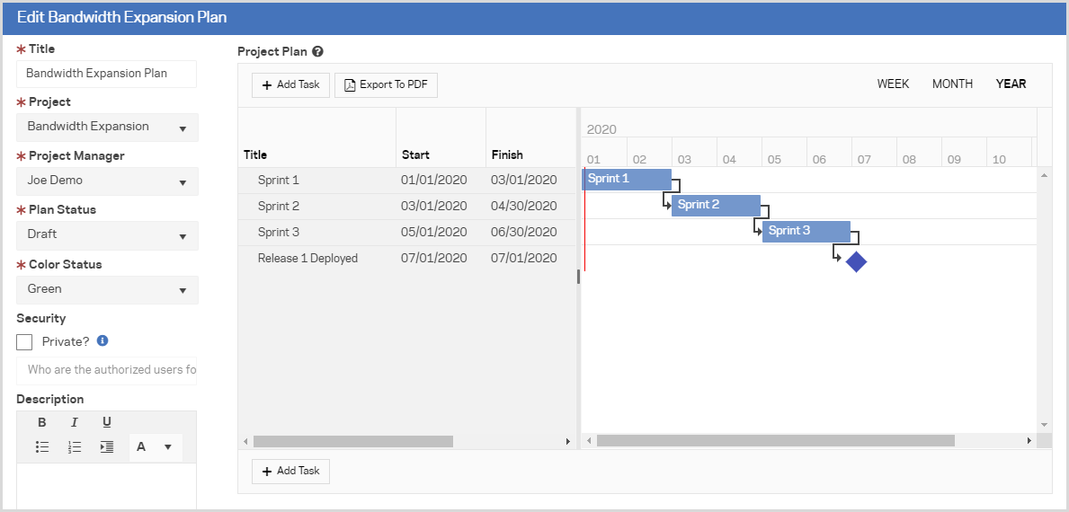
Task: Click the Private info icon
Action: click(x=102, y=341)
